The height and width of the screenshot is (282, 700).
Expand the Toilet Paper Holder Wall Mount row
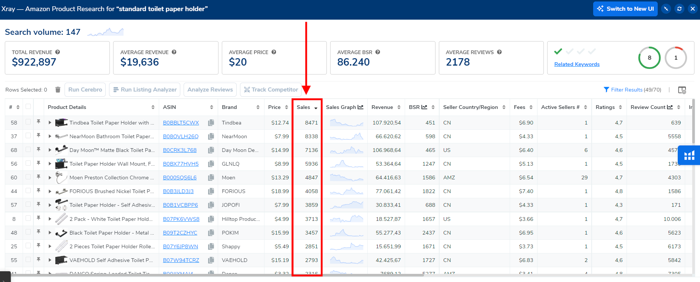coord(50,164)
